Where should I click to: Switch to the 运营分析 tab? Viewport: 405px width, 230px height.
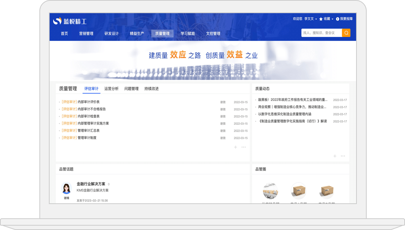tap(111, 89)
